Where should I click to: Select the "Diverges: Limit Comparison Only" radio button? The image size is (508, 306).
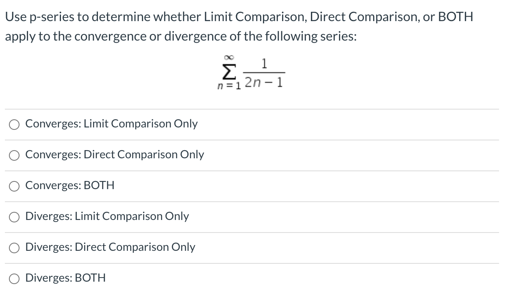14,217
